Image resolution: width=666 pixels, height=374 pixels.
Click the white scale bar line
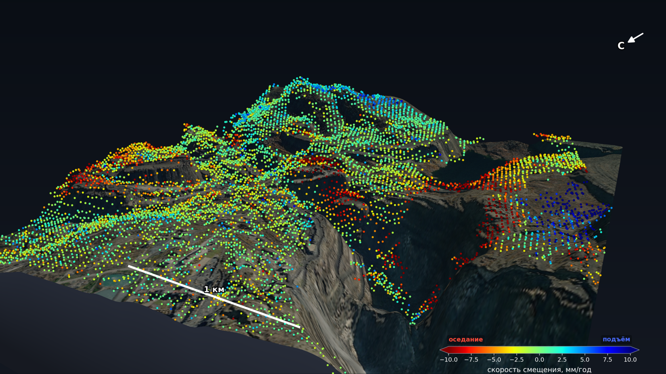tap(214, 297)
